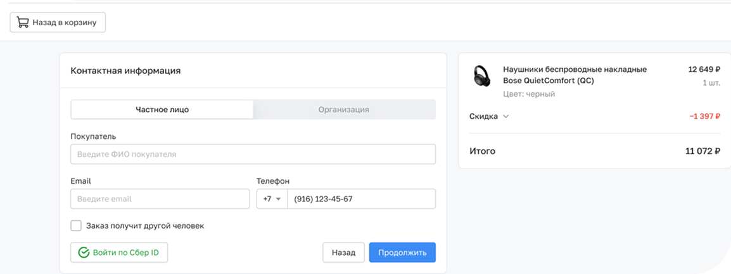The image size is (731, 274).
Task: Tick the "Заказ получит другой человек" checkbox
Action: (x=76, y=225)
